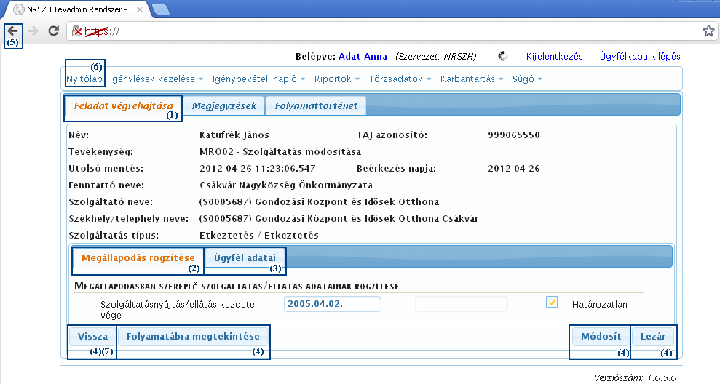Select Megállapodás rögzítése sub-tab
720x384 pixels.
point(138,258)
